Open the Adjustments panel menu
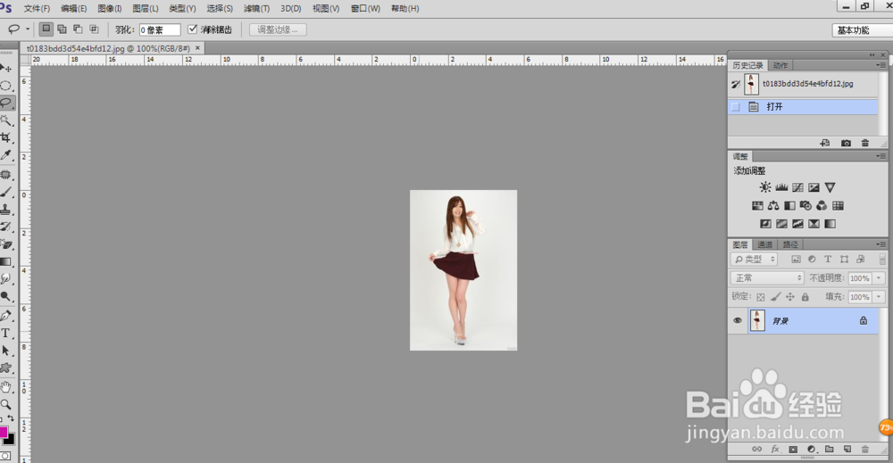893x463 pixels. tap(880, 156)
